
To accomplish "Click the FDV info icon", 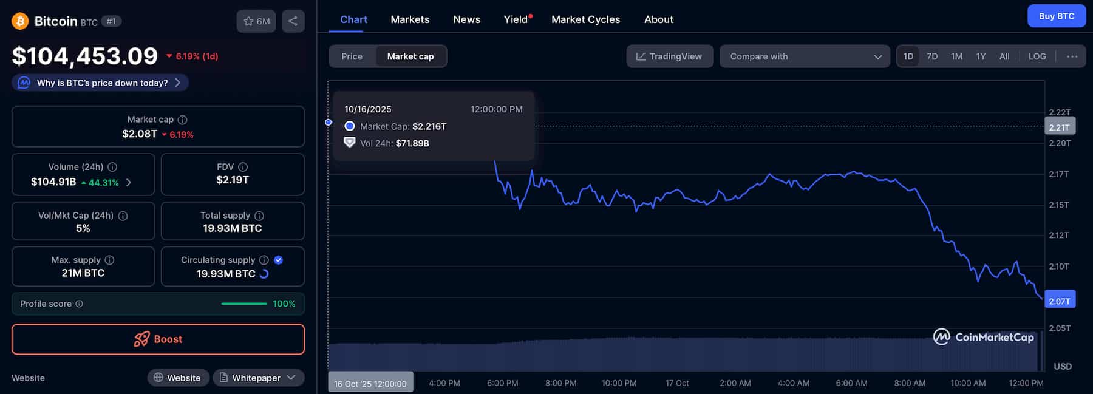I will (x=243, y=167).
